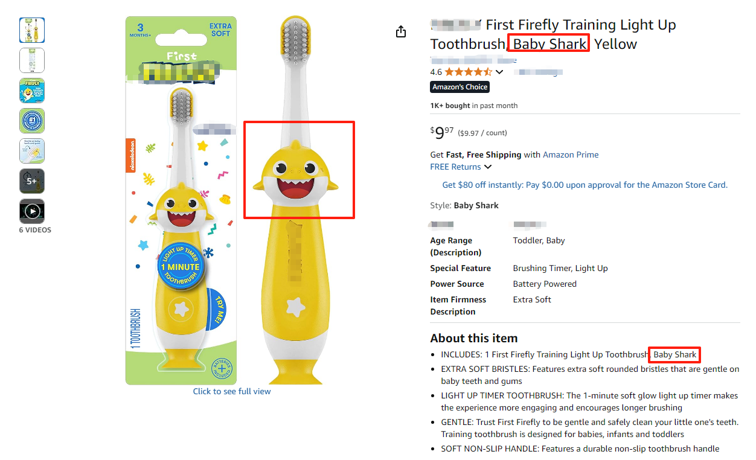Click the star rating icons
Viewport: 756px width, 460px height.
click(x=468, y=72)
